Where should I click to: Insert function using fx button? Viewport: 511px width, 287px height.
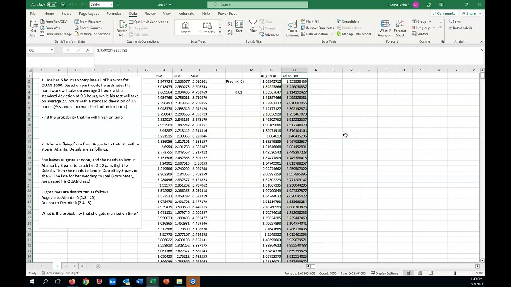88,50
